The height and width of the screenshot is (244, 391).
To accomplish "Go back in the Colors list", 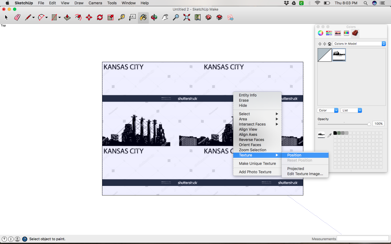I will pyautogui.click(x=320, y=44).
